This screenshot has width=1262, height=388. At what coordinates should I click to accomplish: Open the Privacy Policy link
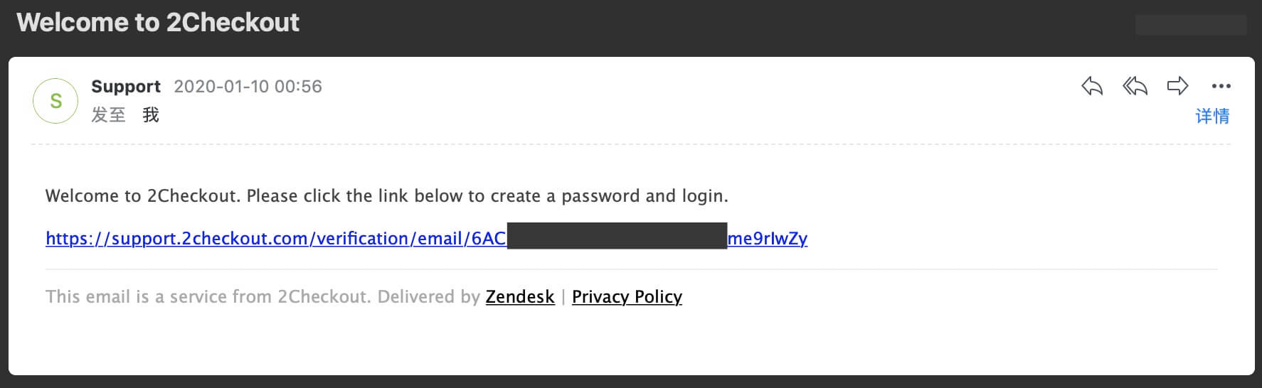click(x=627, y=297)
